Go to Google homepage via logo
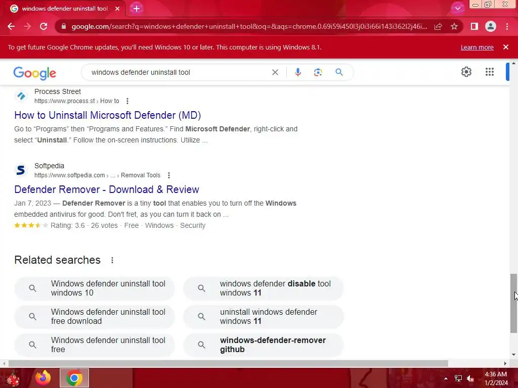 (35, 73)
